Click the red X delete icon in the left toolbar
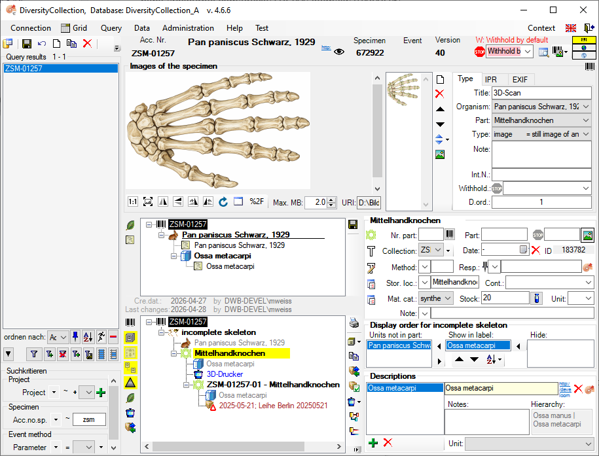This screenshot has width=599, height=456. click(x=86, y=44)
